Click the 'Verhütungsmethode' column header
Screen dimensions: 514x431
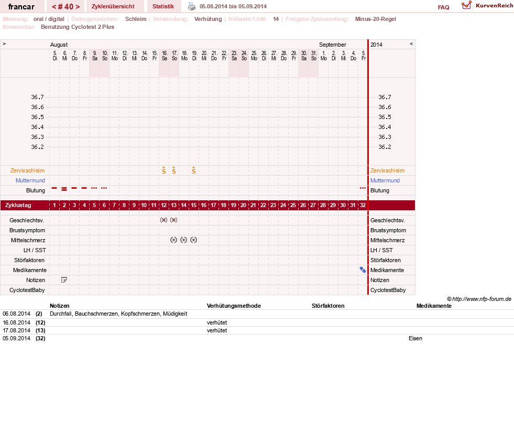click(x=234, y=306)
